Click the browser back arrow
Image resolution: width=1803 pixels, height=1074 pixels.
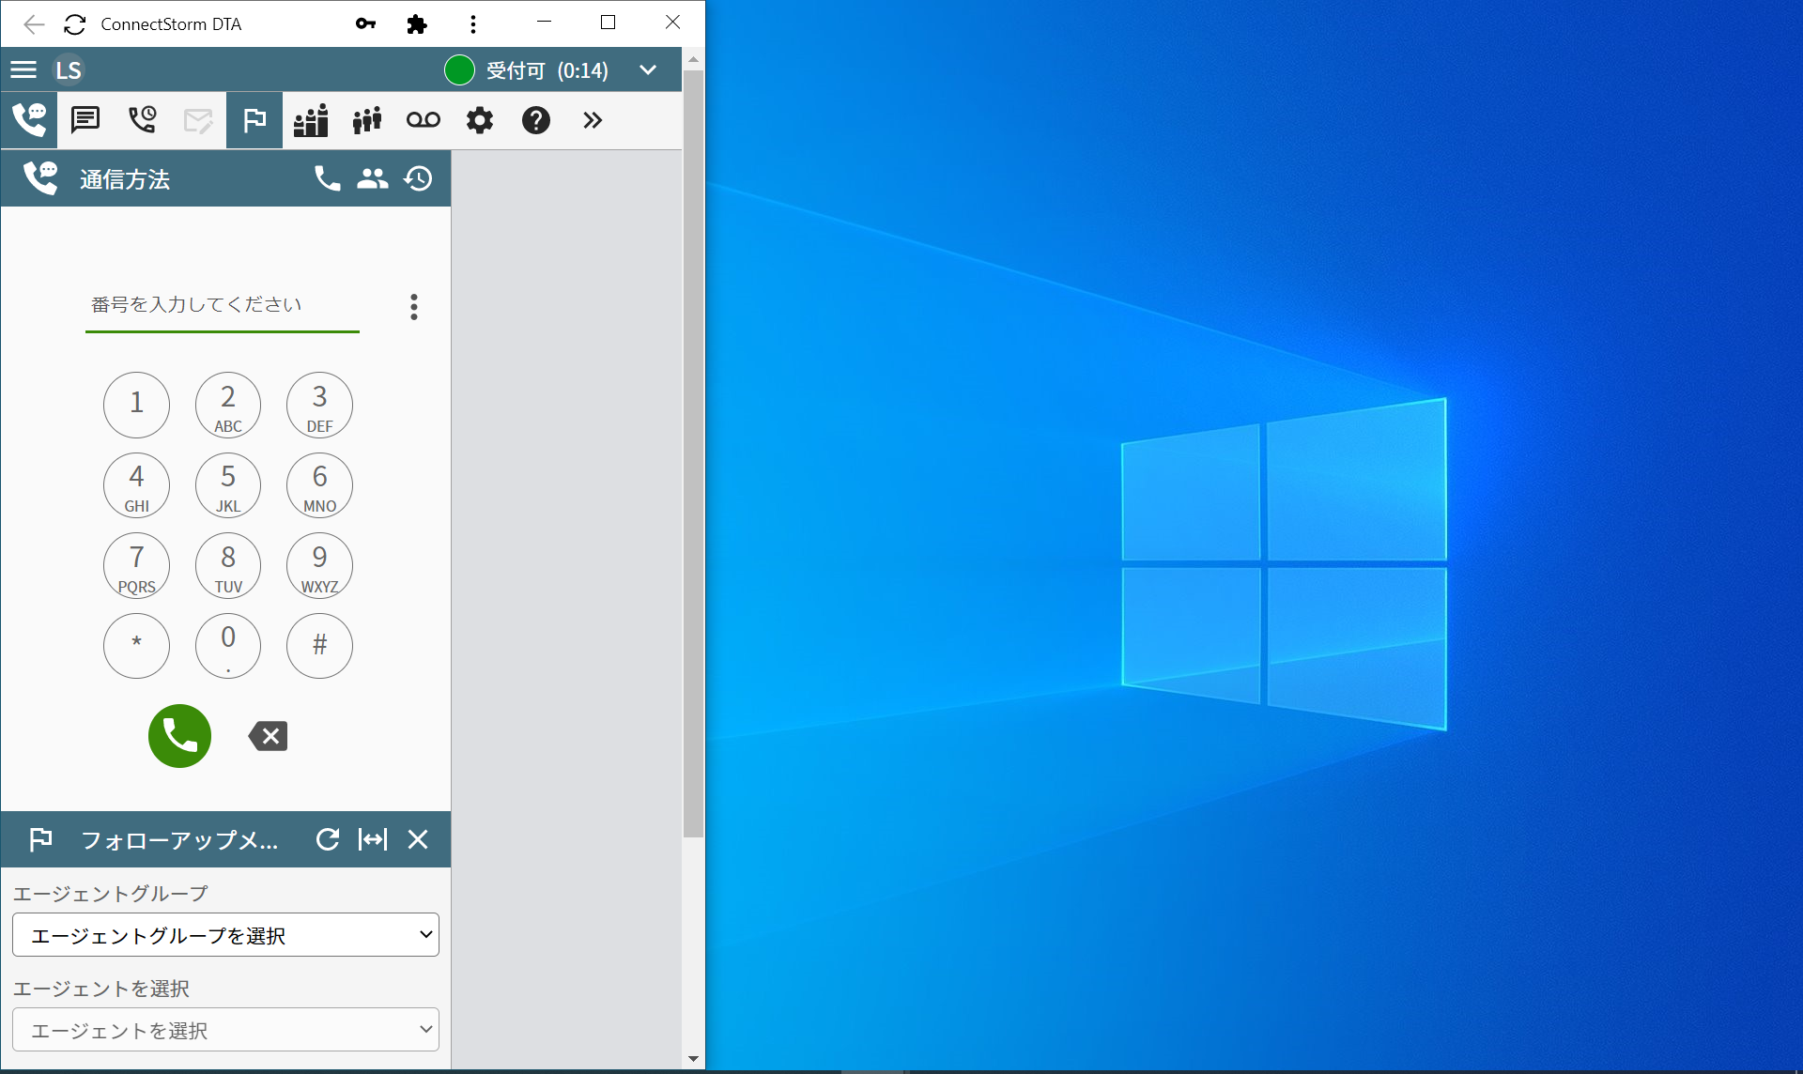(34, 24)
